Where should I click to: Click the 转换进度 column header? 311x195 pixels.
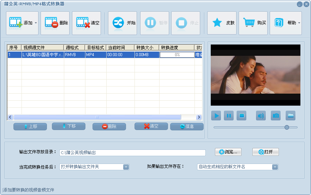click(x=177, y=48)
